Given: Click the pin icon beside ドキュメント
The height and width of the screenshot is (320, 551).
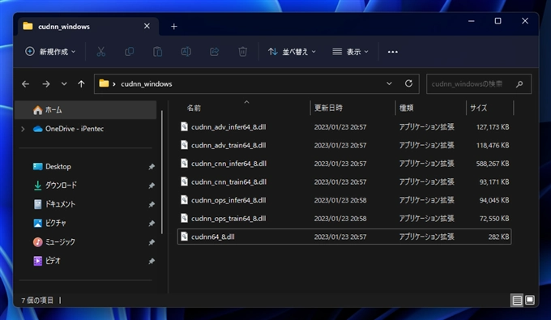Looking at the screenshot, I should pos(152,204).
